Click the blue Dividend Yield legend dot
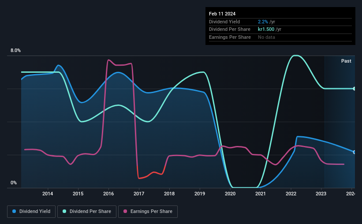The image size is (362, 224). pyautogui.click(x=14, y=211)
